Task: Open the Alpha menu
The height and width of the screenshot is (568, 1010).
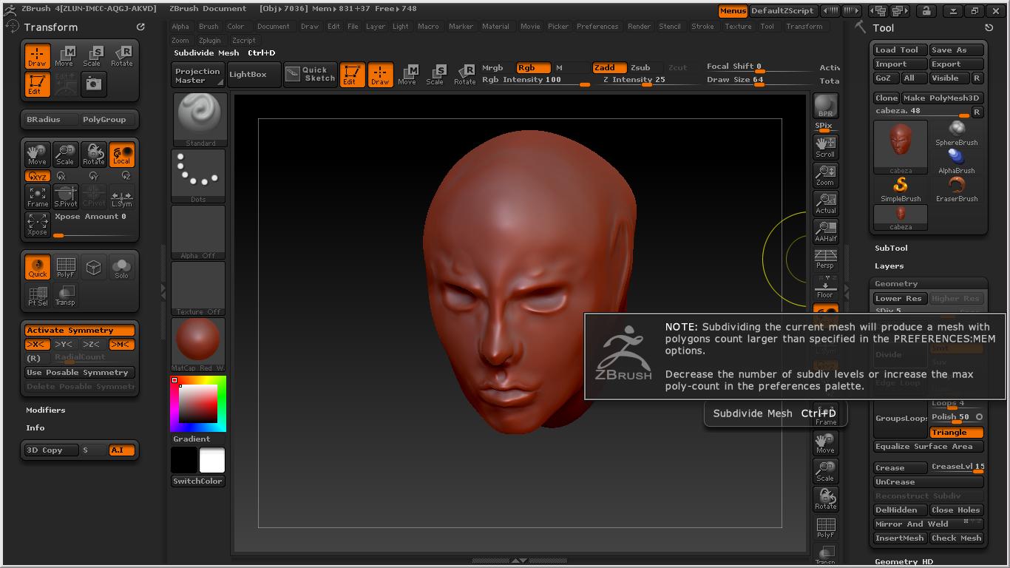Action: pos(180,27)
